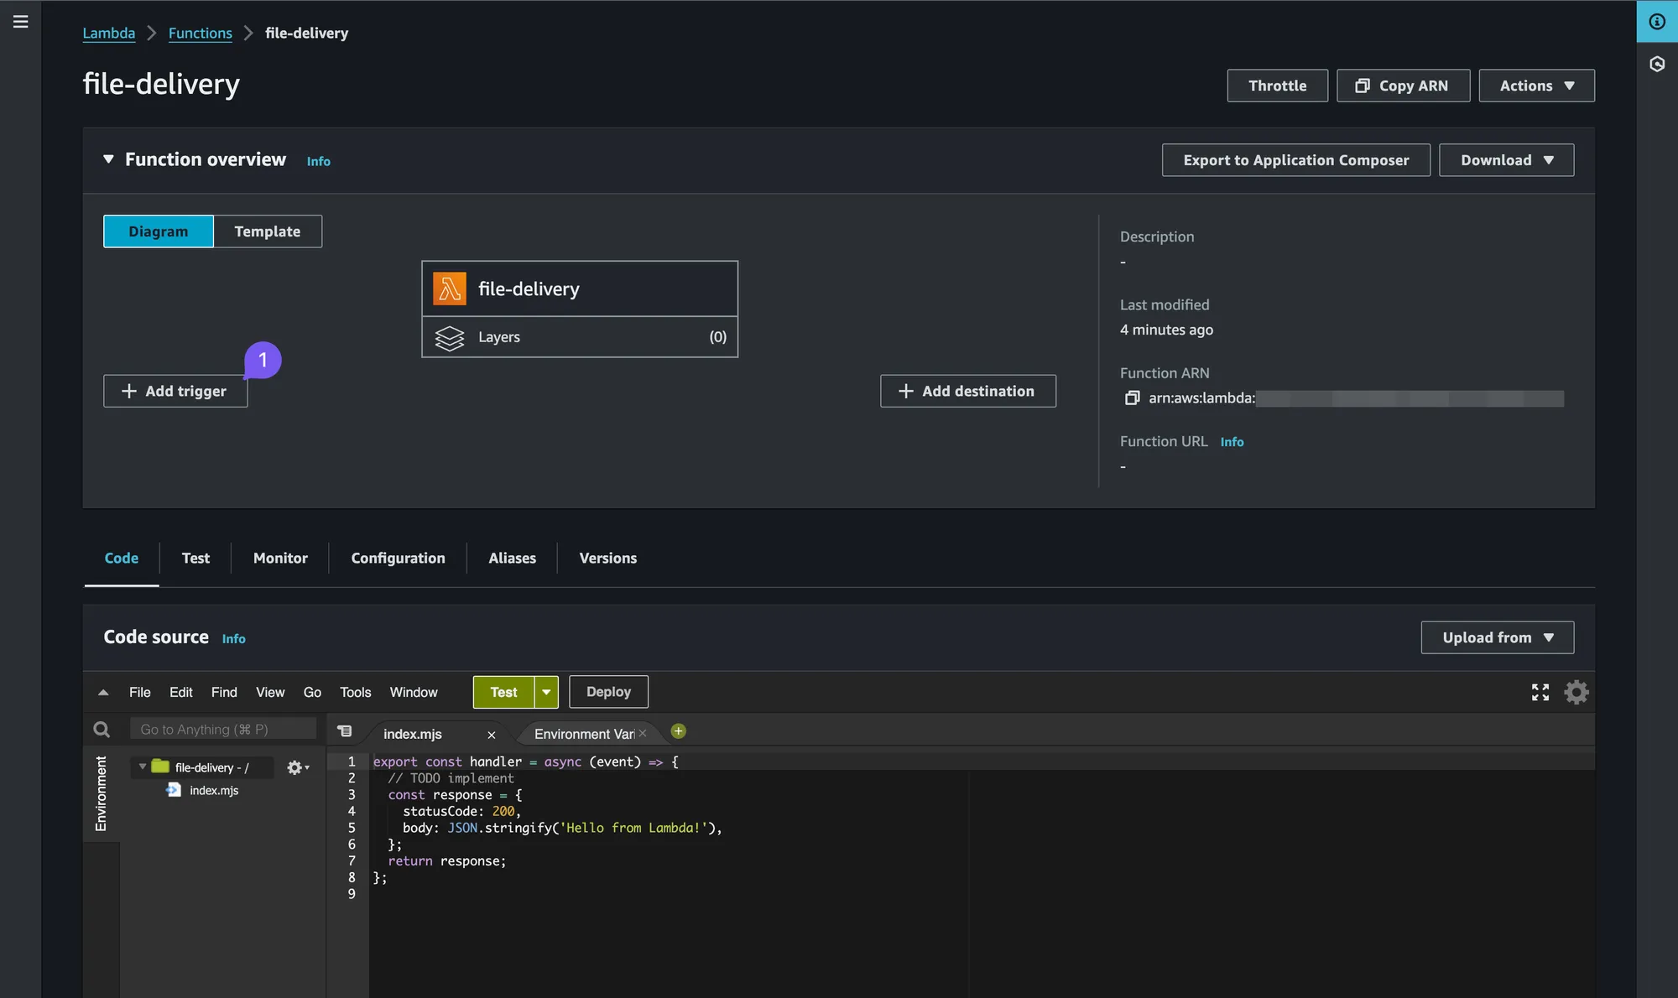
Task: Click the editor search magnifier icon
Action: pos(102,730)
